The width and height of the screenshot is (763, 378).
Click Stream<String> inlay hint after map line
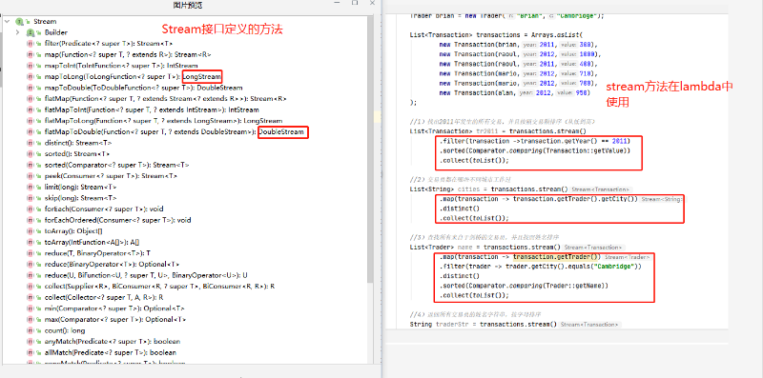click(662, 199)
